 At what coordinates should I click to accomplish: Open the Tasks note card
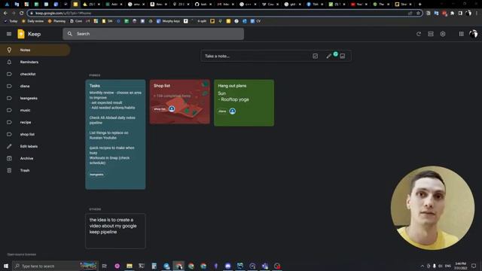tap(115, 134)
